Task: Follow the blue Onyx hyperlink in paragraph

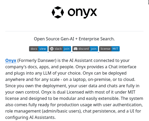Action: tap(11, 61)
